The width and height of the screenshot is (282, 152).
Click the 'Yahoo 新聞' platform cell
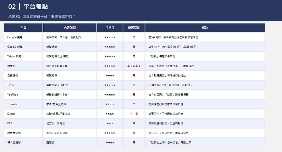tap(23, 56)
